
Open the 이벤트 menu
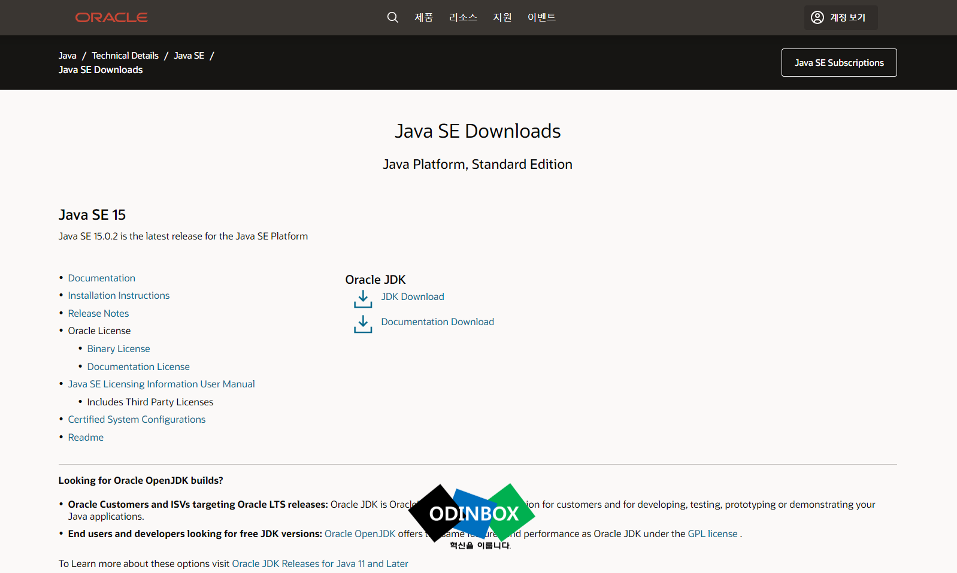541,17
